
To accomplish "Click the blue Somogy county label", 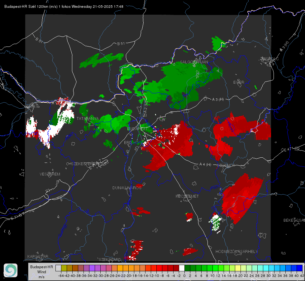I will click(62, 230).
